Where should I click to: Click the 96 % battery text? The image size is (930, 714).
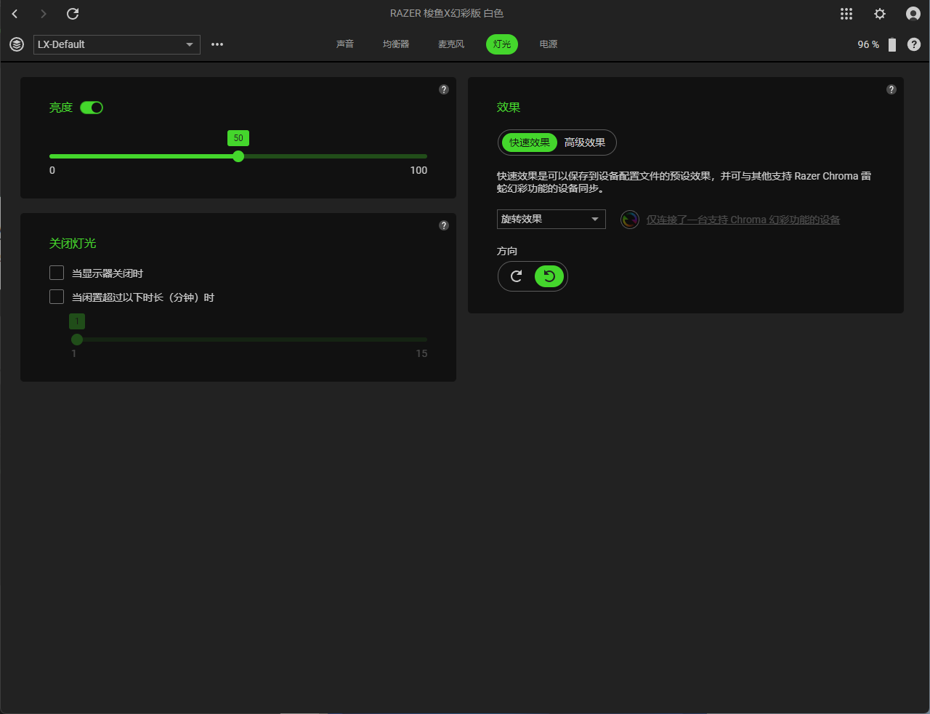click(x=868, y=44)
